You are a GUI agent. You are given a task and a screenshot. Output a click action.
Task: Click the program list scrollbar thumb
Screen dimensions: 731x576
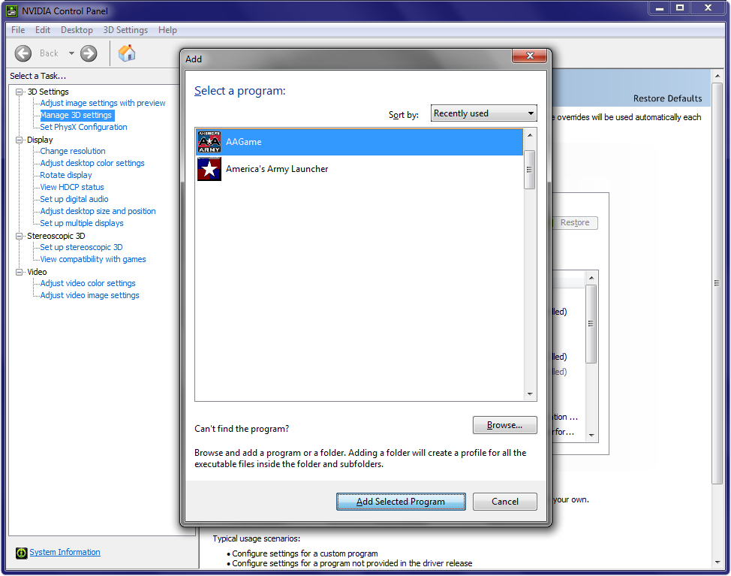pos(530,170)
